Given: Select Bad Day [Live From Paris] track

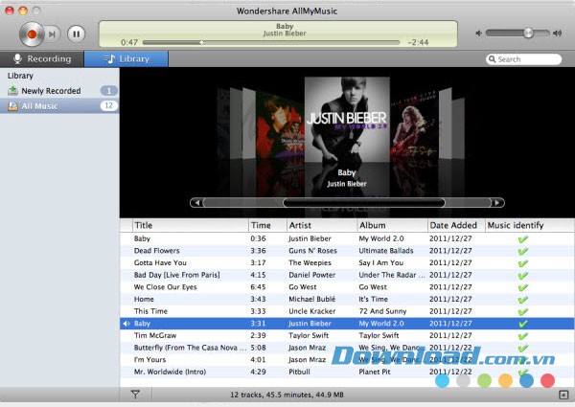Looking at the screenshot, I should (x=347, y=275).
